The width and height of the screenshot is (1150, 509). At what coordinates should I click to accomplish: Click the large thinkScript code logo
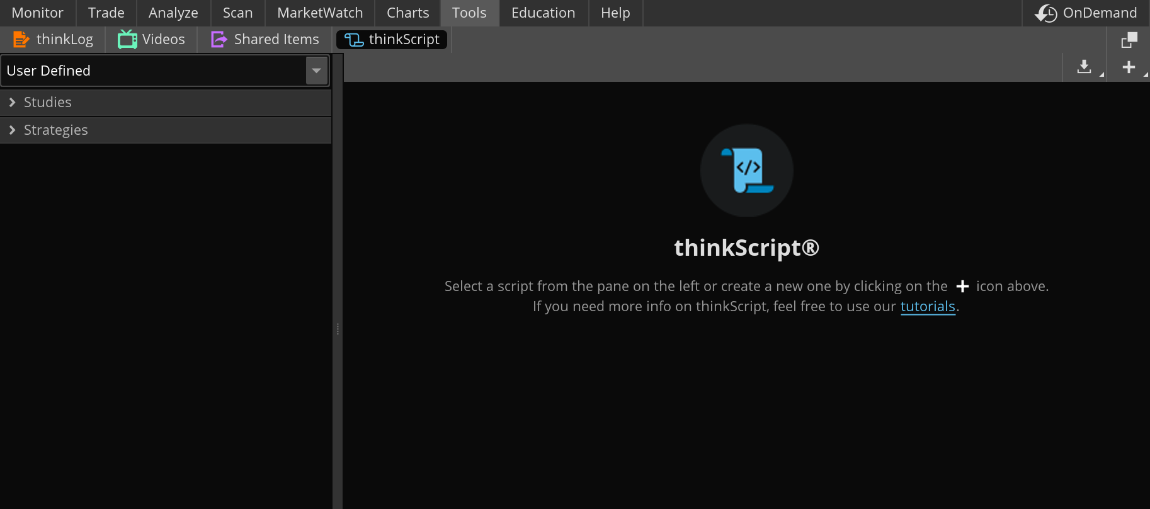pos(747,171)
